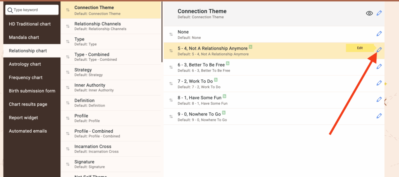Click the yellow Edit tooltip label

pos(359,48)
